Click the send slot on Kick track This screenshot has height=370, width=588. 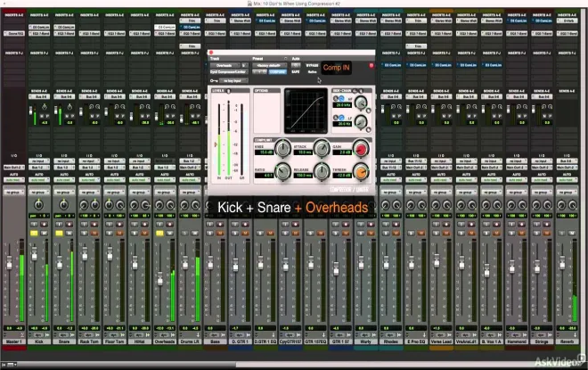[x=39, y=97]
